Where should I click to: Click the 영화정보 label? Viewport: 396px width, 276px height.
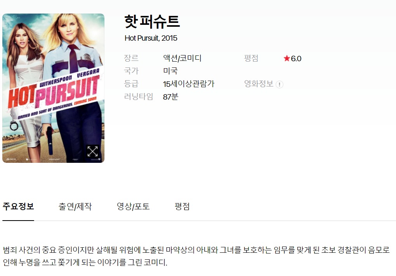tap(259, 84)
